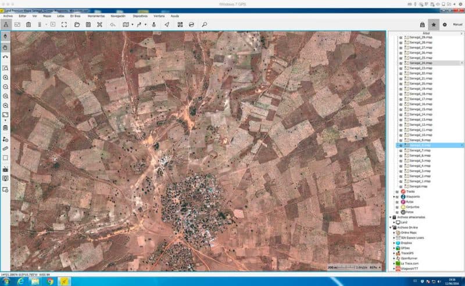Click the grid tiles icon in toolbar

click(180, 24)
